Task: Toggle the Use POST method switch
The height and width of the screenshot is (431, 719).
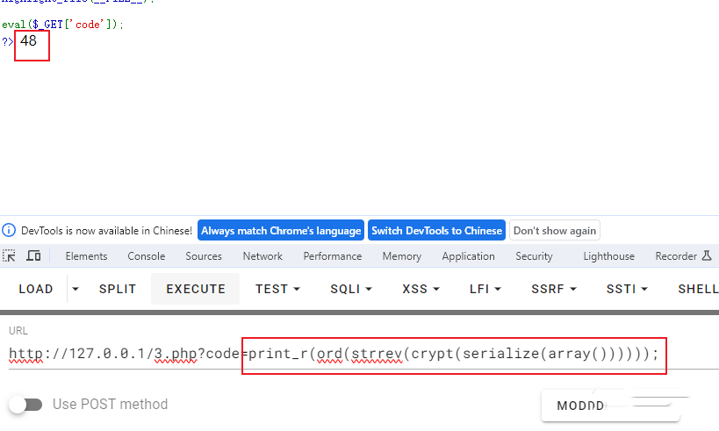Action: (25, 405)
